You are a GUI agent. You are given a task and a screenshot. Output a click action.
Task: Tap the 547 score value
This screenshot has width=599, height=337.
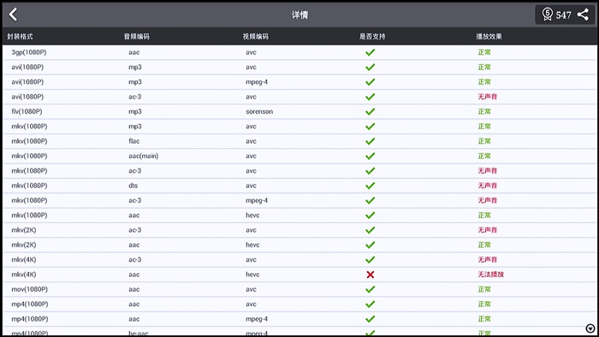click(x=563, y=15)
